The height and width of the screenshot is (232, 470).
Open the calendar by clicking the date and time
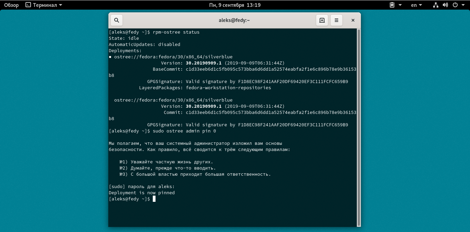tap(235, 5)
